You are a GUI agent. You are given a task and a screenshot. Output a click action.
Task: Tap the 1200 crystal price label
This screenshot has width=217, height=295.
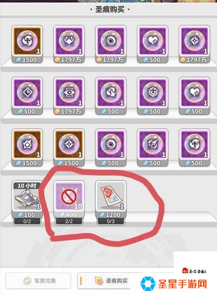tap(111, 215)
